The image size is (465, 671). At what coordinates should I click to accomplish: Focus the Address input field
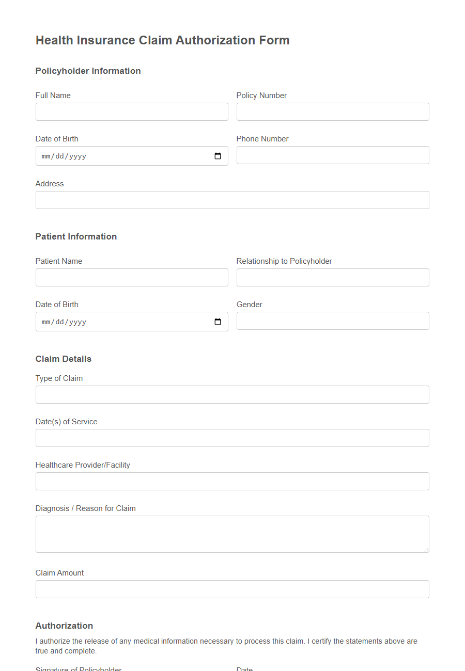coord(232,200)
